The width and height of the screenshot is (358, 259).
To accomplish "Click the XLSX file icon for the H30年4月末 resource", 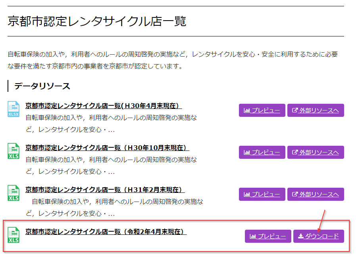I will point(13,109).
